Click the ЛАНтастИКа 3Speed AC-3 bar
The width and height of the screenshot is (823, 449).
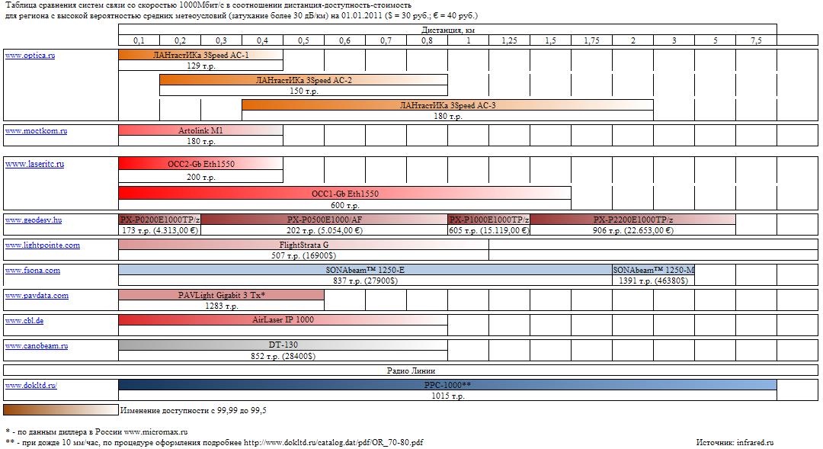point(447,105)
